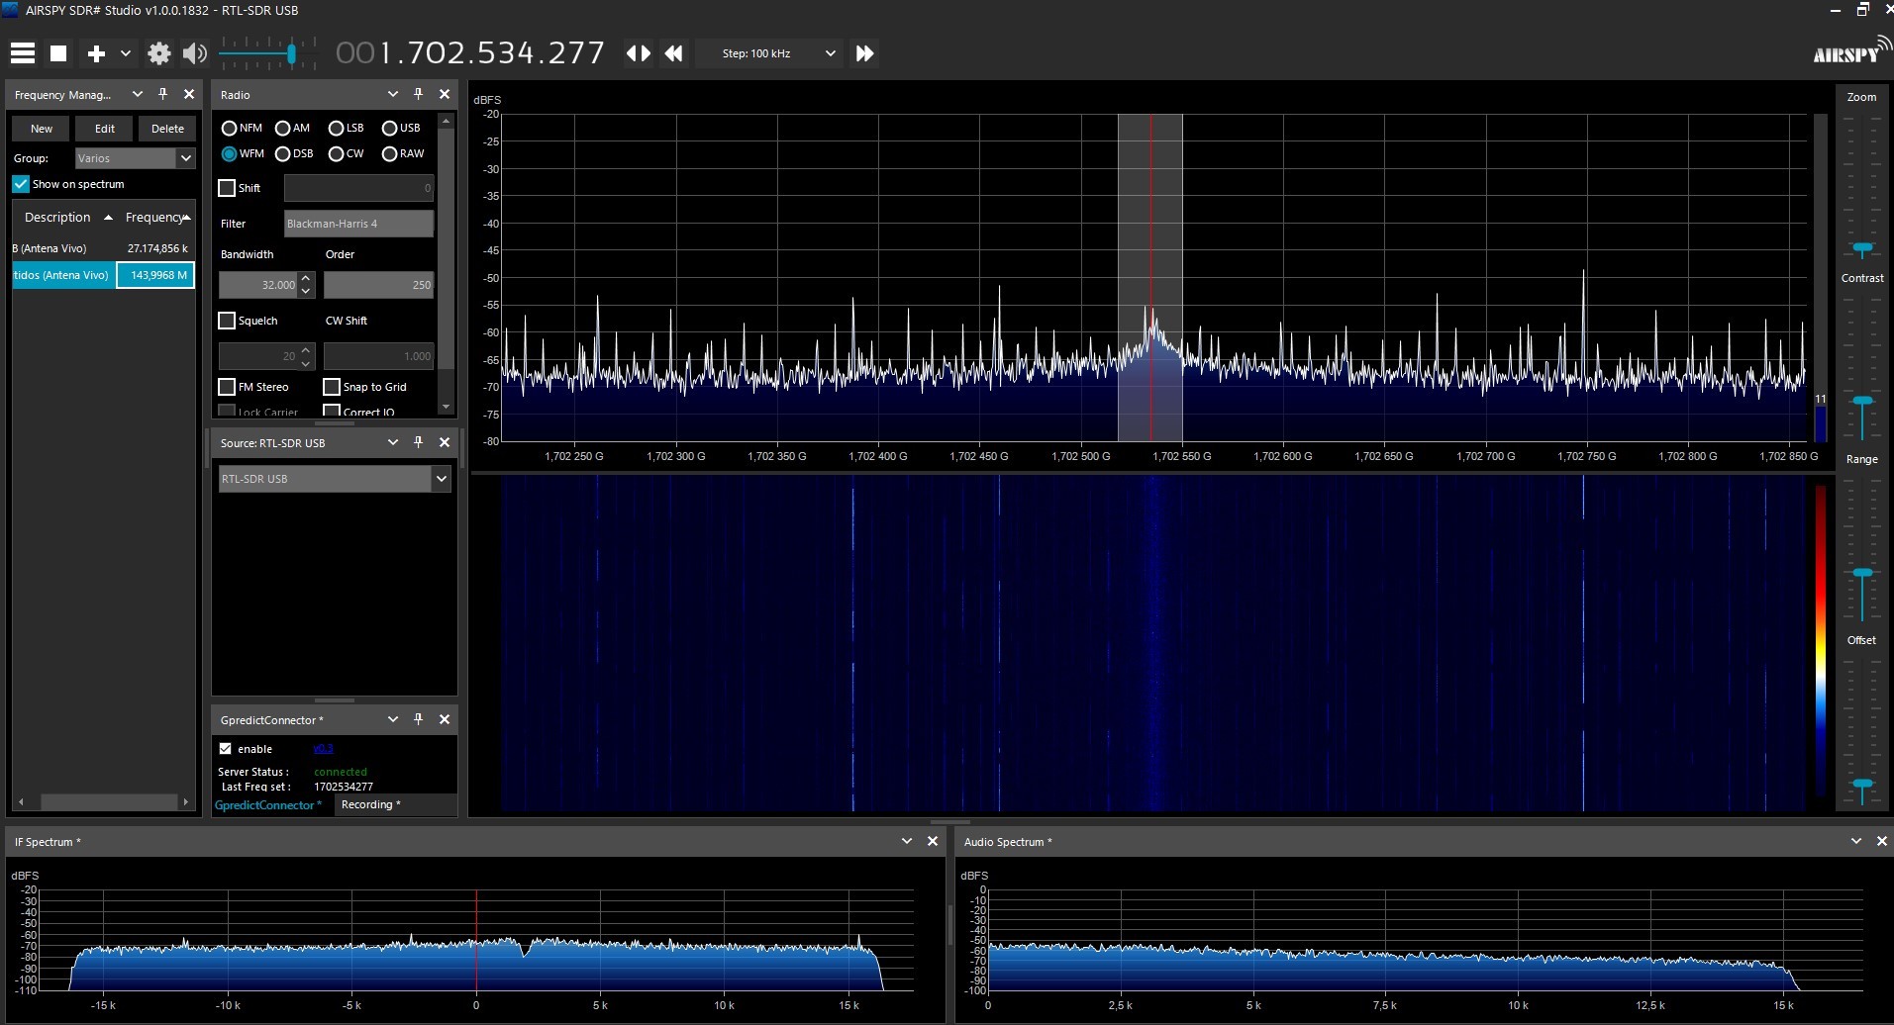
Task: Expand the IF Spectrum panel options chevron
Action: pos(906,841)
